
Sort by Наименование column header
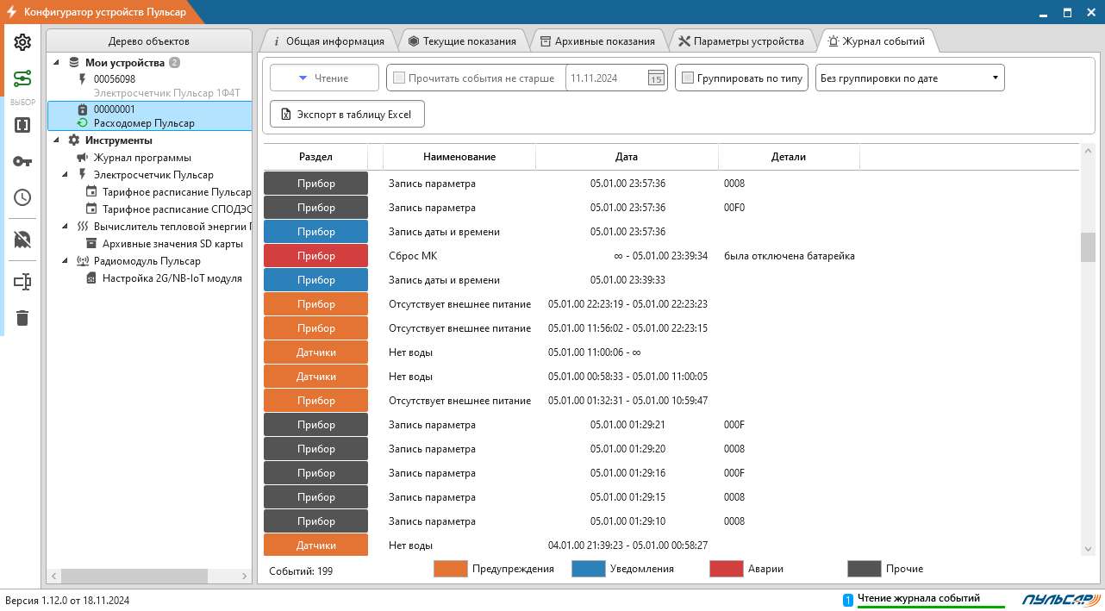pos(459,157)
